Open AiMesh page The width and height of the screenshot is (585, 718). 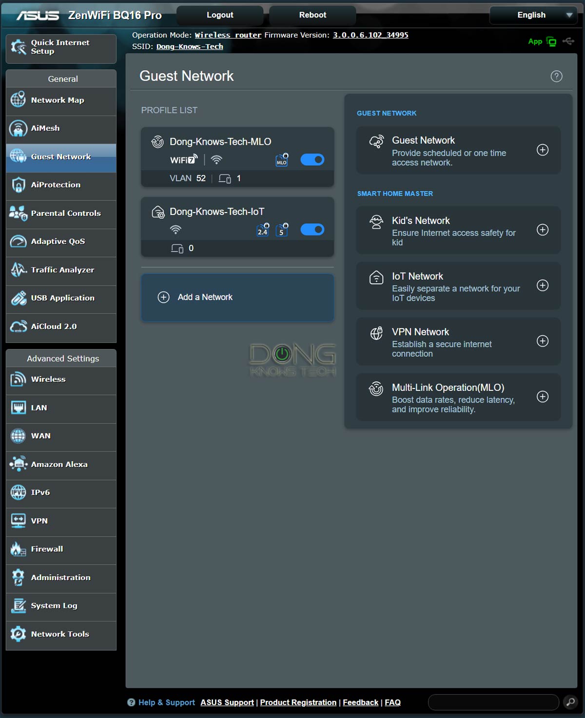61,129
